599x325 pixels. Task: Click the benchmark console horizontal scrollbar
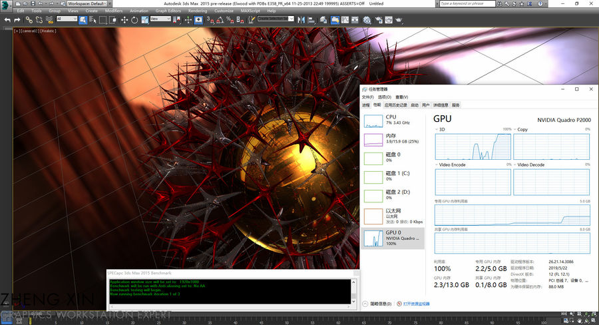pyautogui.click(x=230, y=306)
